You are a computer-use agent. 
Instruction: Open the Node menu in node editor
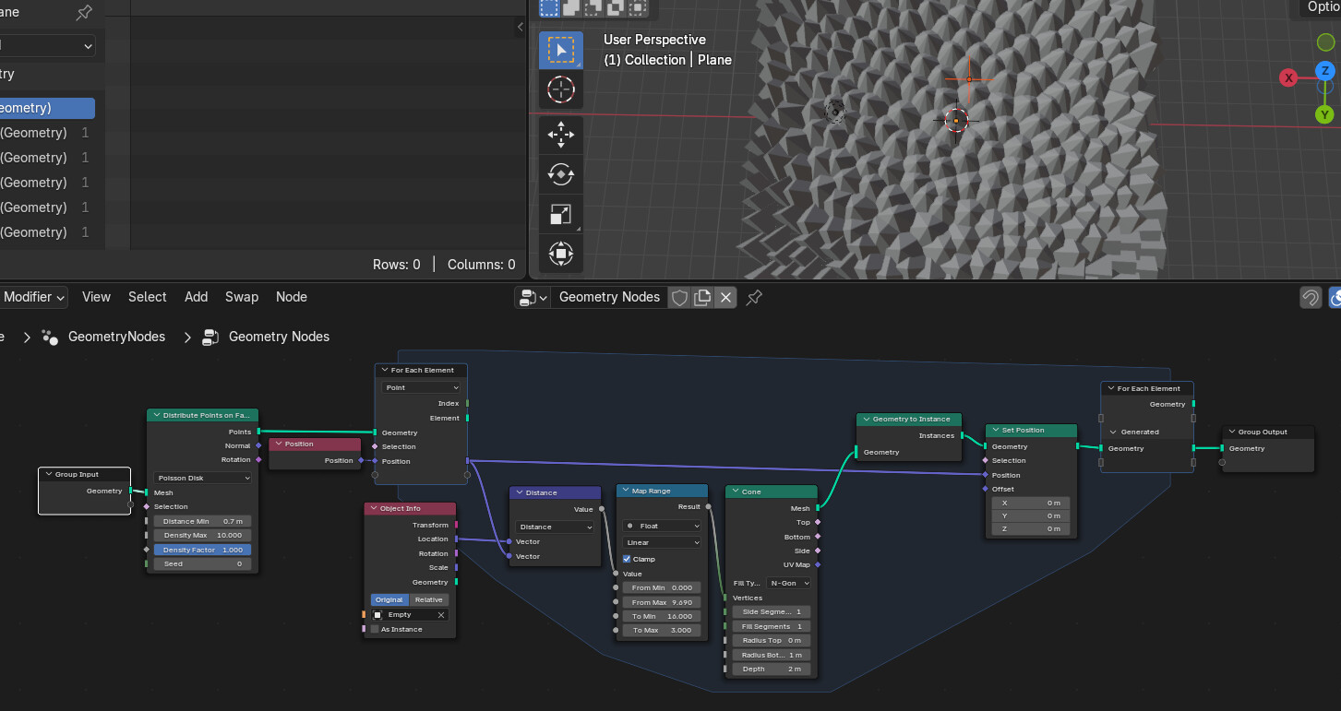(x=292, y=297)
